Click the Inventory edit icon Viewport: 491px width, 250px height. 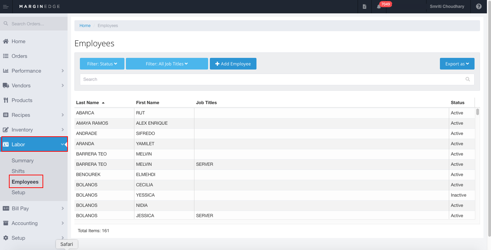pos(5,129)
